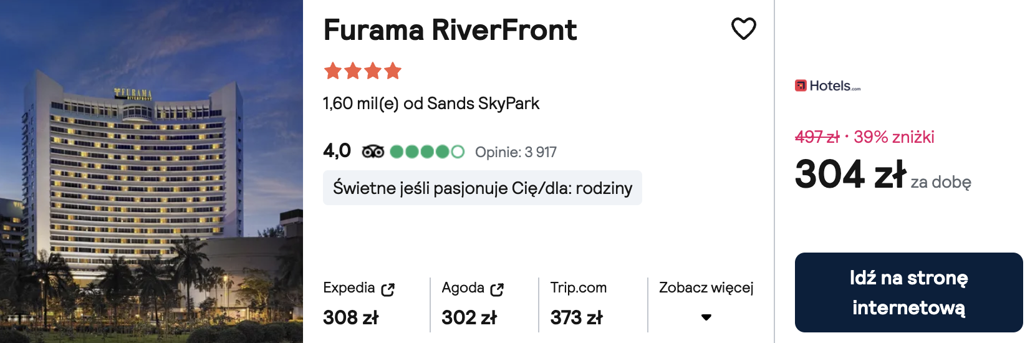Click the TripAdvisor owl icon
Viewport: 1035px width, 343px height.
coord(373,152)
